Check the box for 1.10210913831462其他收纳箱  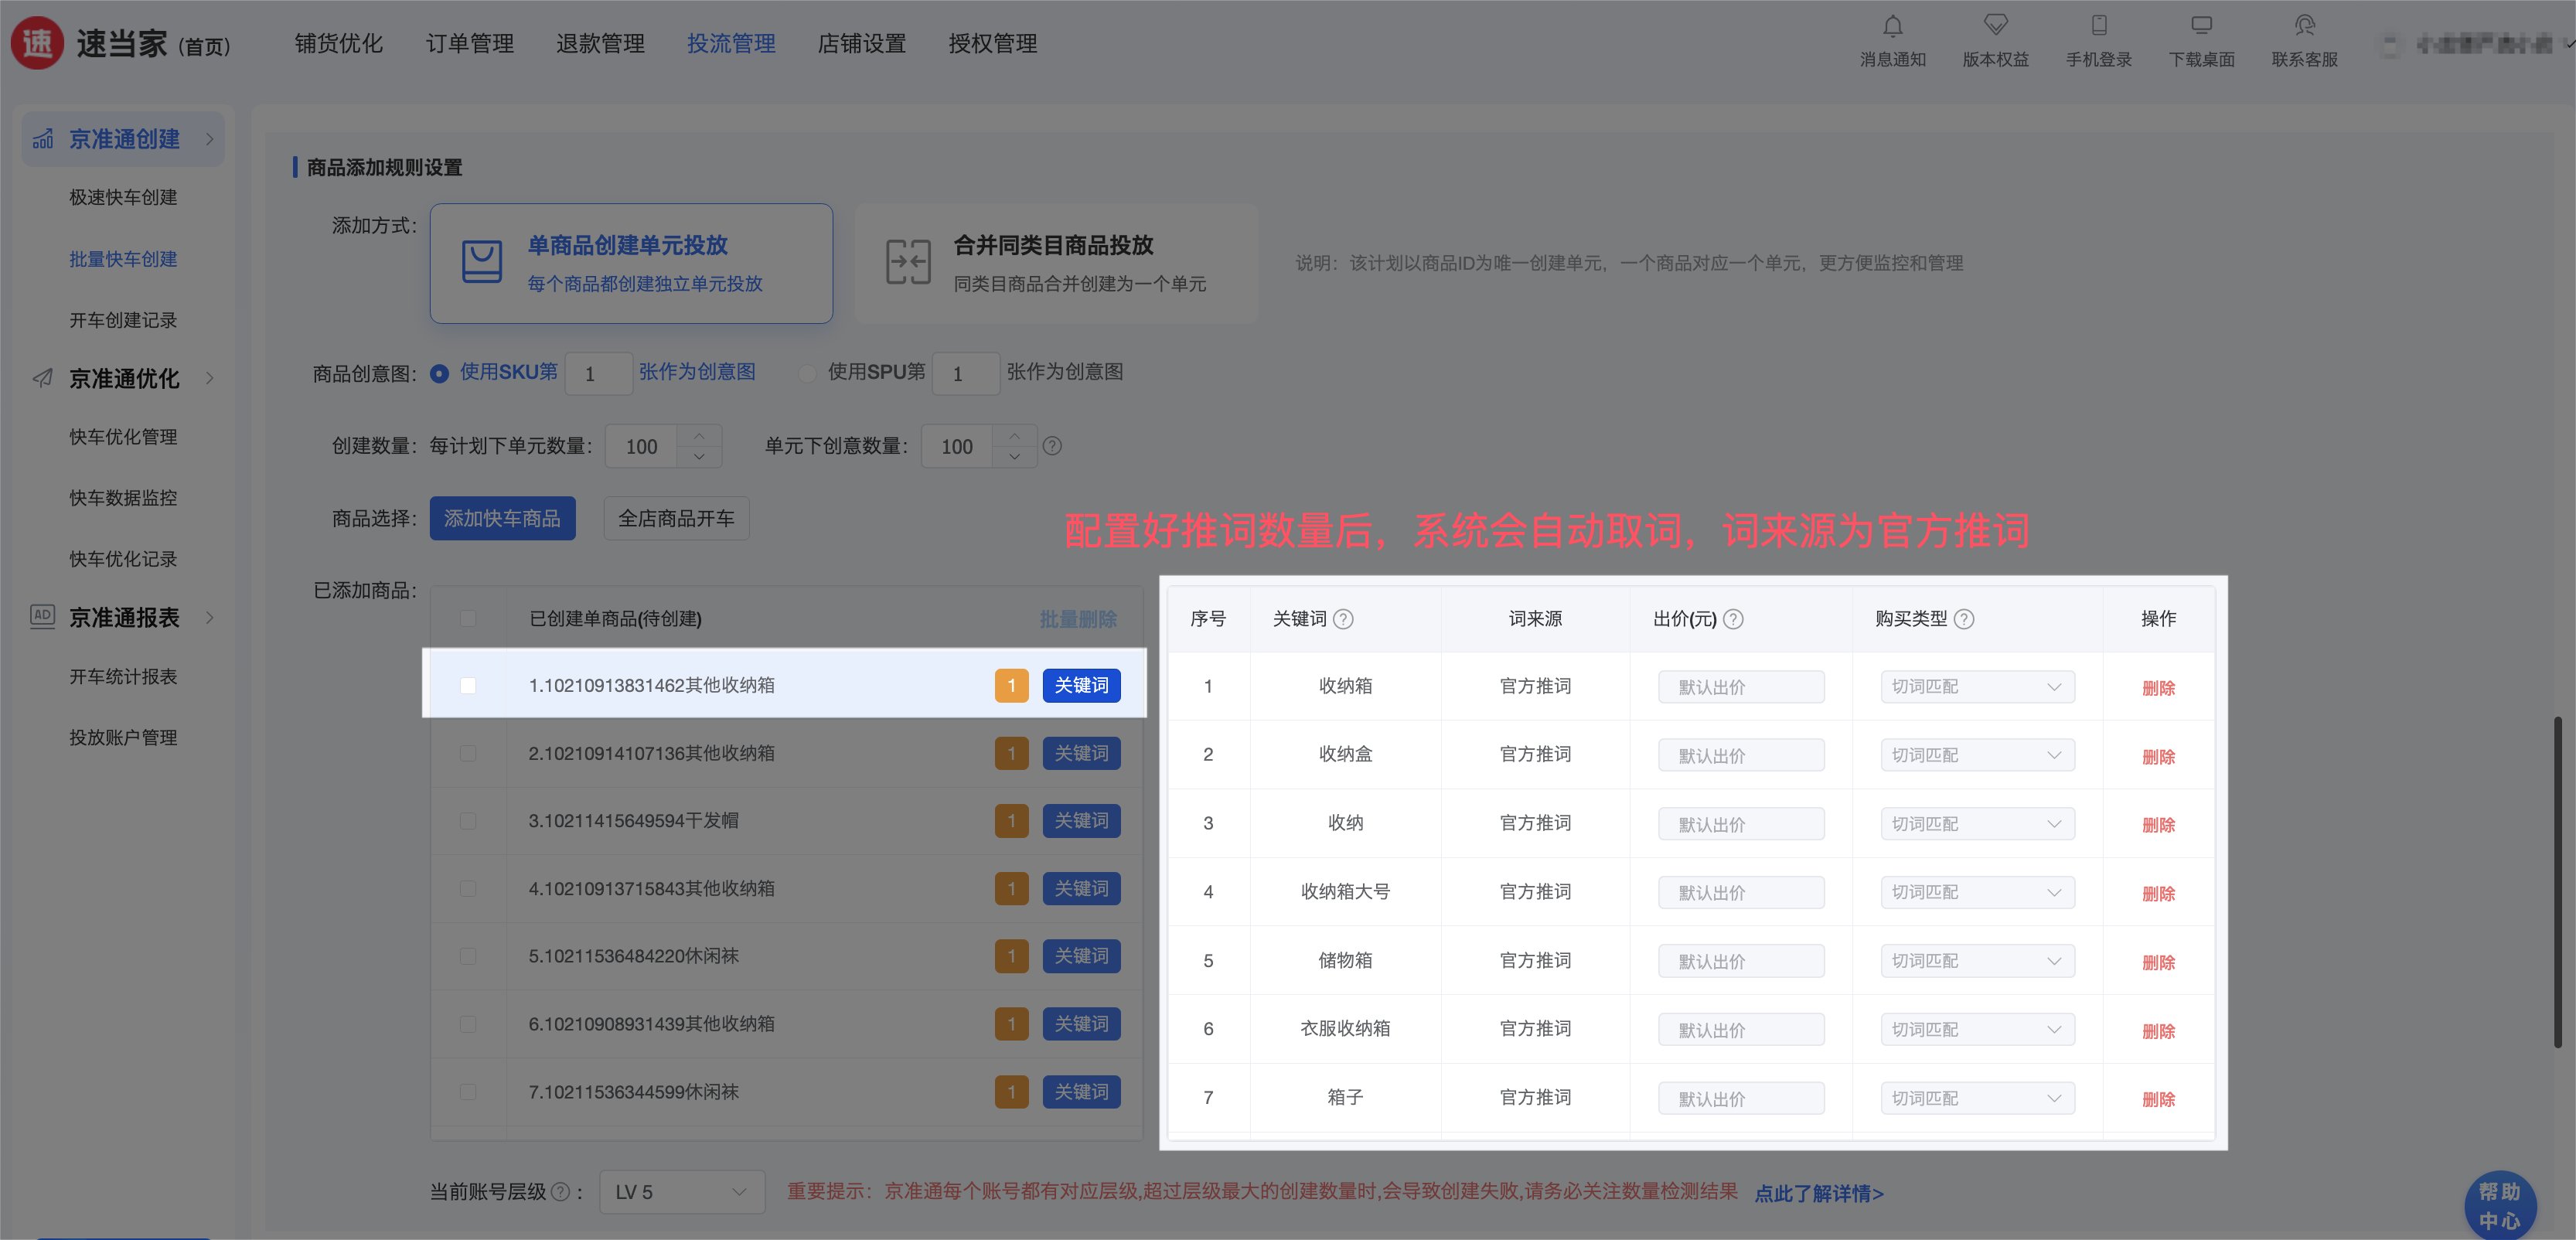tap(468, 686)
